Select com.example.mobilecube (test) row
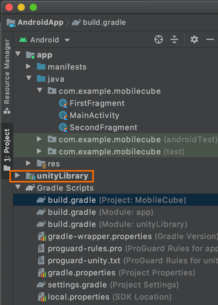This screenshot has width=218, height=305. [x=116, y=152]
